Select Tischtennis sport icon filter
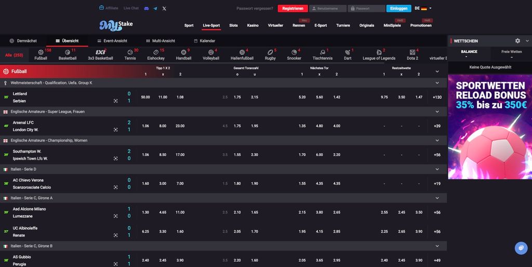 click(323, 55)
